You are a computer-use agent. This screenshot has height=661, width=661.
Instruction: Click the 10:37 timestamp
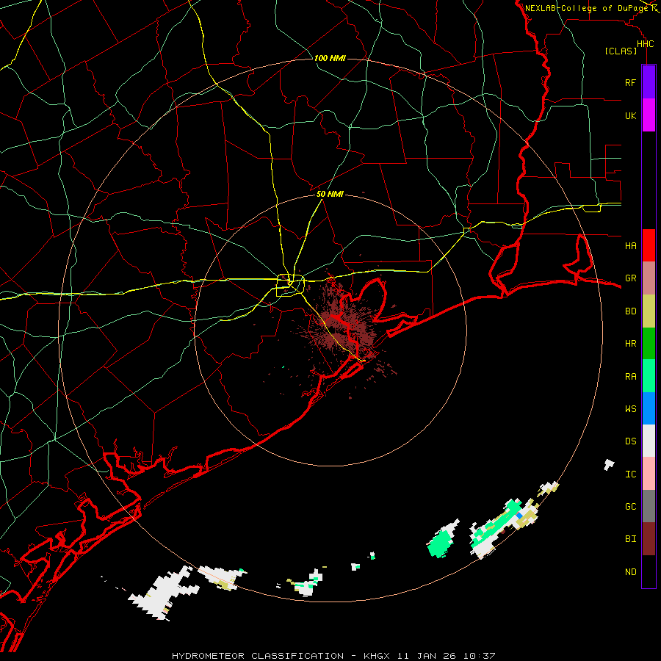click(x=480, y=656)
